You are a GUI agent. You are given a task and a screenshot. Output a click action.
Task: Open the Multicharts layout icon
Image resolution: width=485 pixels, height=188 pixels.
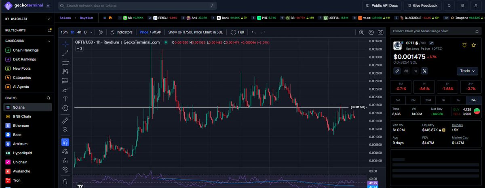[x=49, y=30]
